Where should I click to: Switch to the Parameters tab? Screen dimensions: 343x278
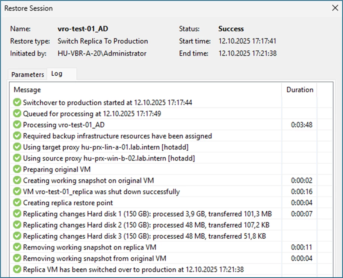[28, 75]
